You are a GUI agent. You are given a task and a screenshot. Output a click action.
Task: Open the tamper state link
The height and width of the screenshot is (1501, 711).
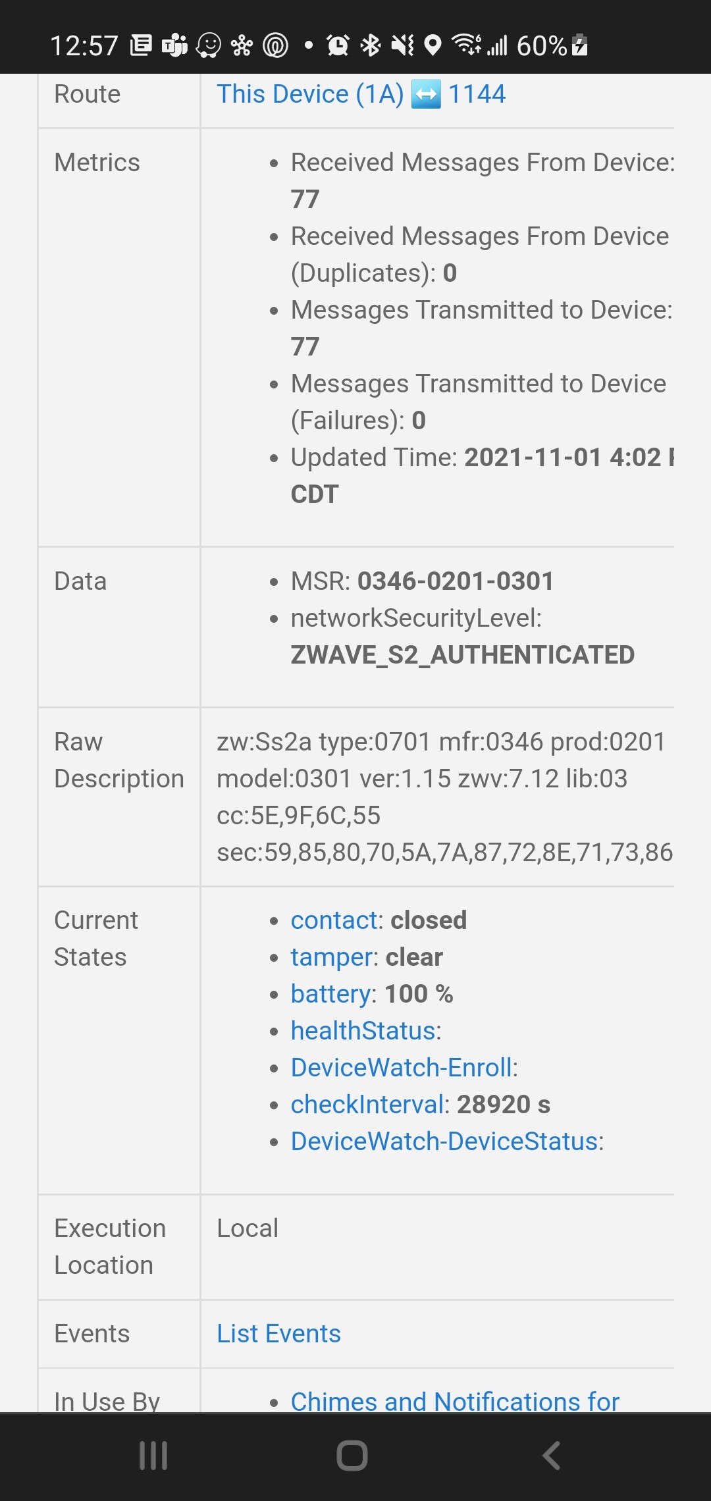point(334,957)
